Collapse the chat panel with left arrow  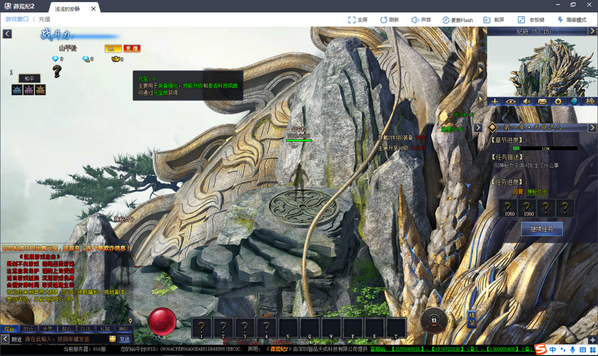[5, 339]
